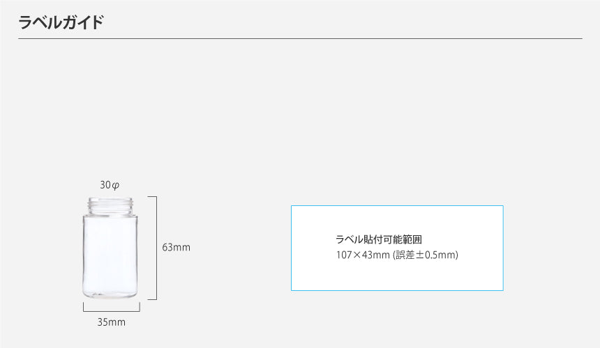Click the bottle's rounded base
Image resolution: width=600 pixels, height=348 pixels.
tap(111, 295)
